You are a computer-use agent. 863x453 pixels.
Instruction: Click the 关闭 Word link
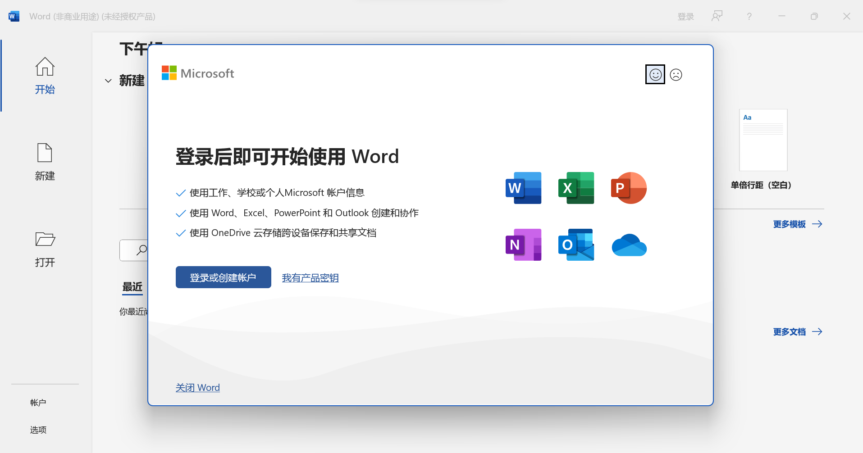pos(198,387)
